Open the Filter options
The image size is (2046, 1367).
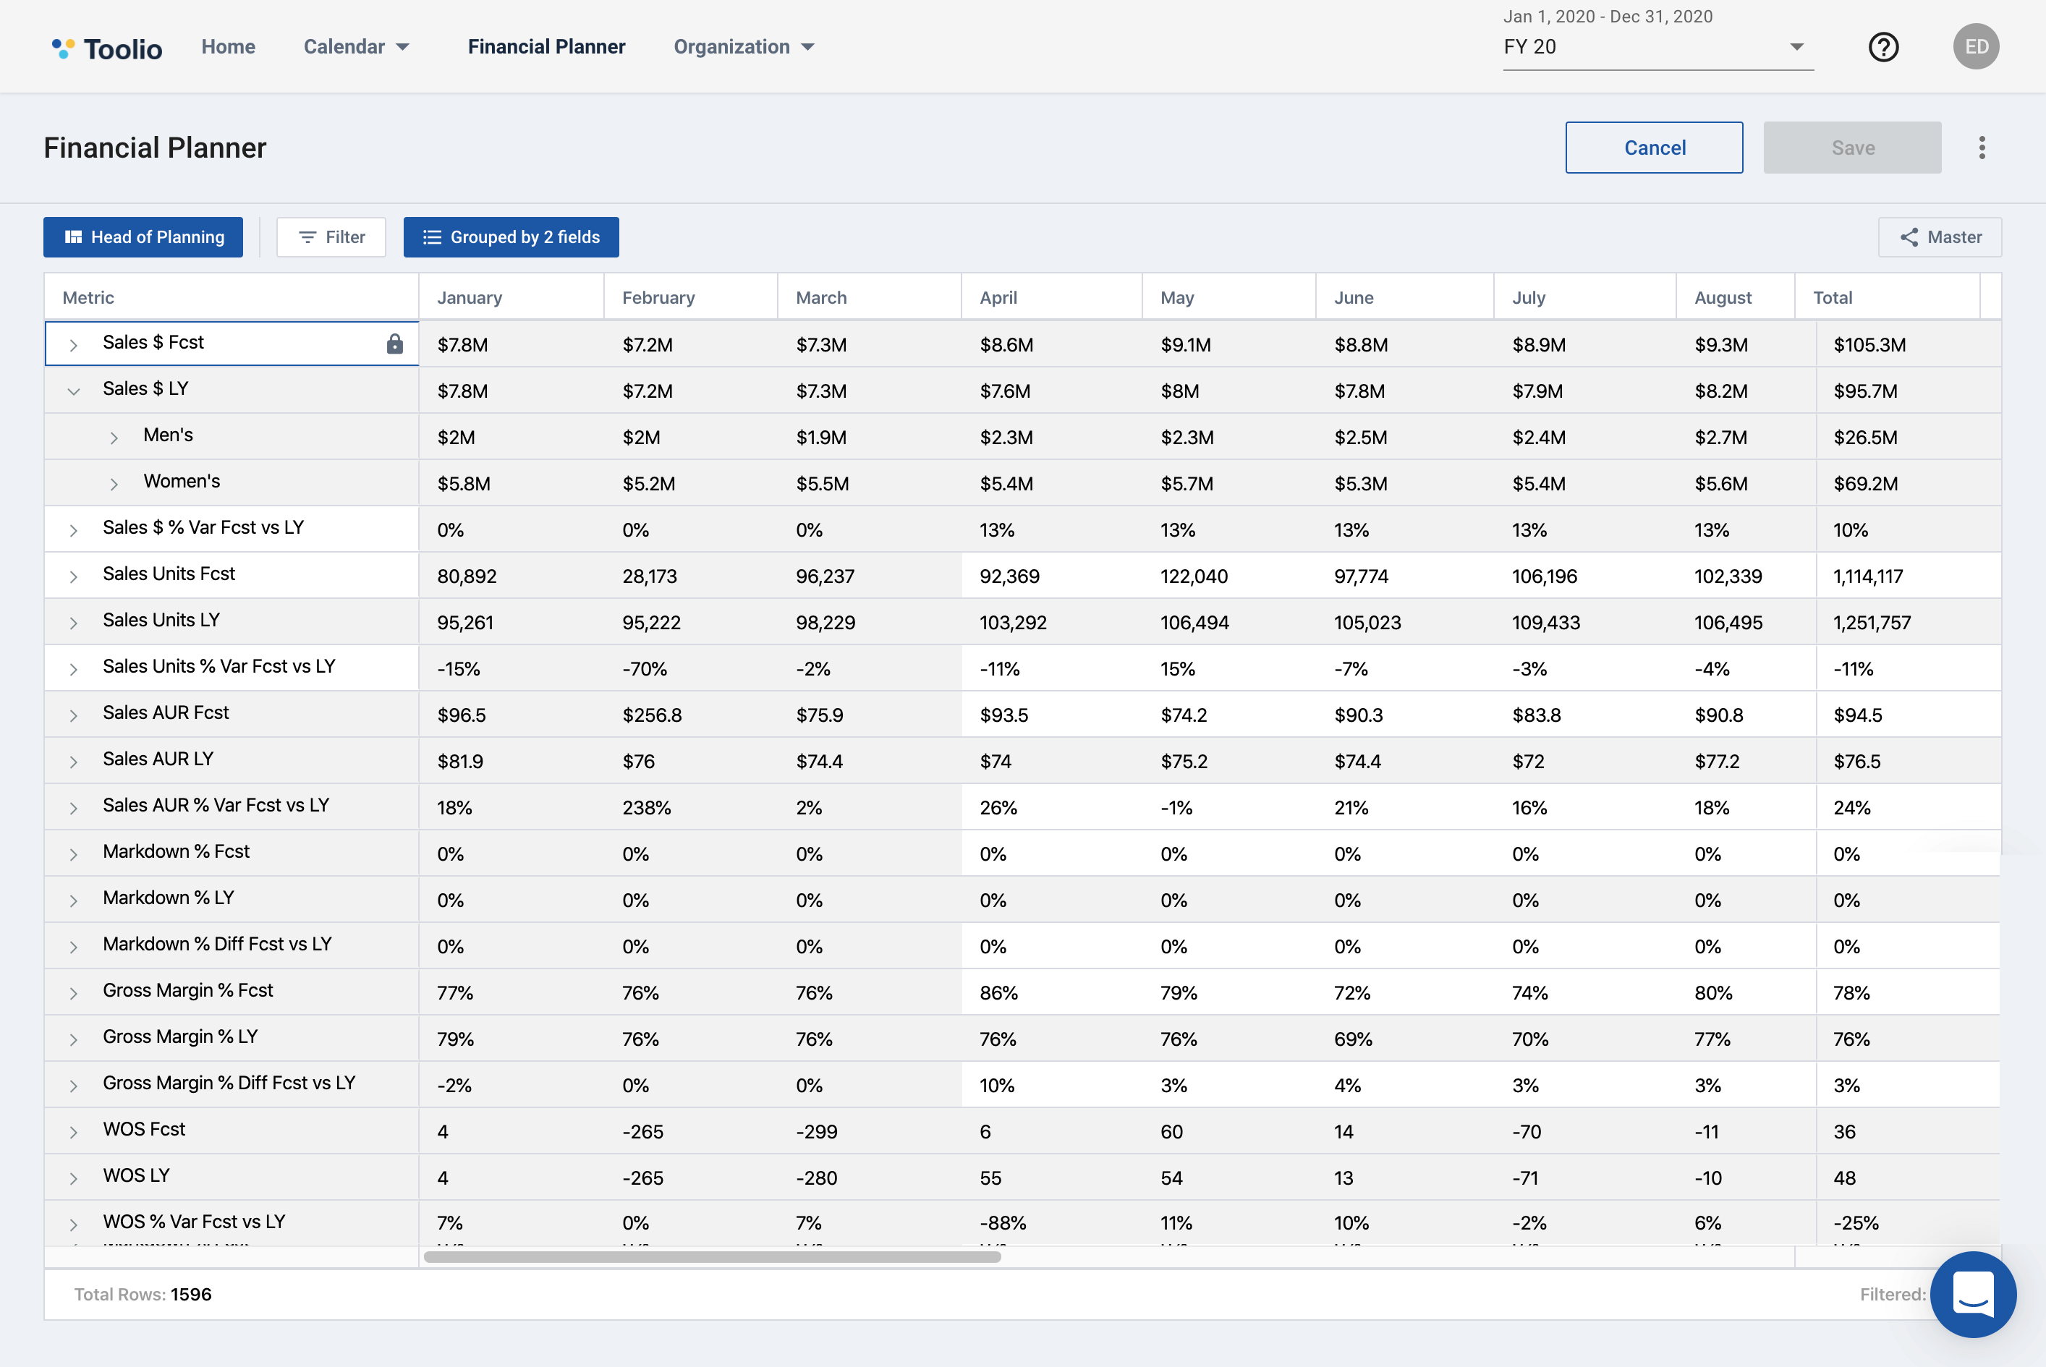(331, 237)
